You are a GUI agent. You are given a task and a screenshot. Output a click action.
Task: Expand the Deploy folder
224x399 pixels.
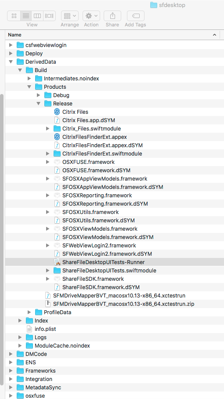click(11, 54)
